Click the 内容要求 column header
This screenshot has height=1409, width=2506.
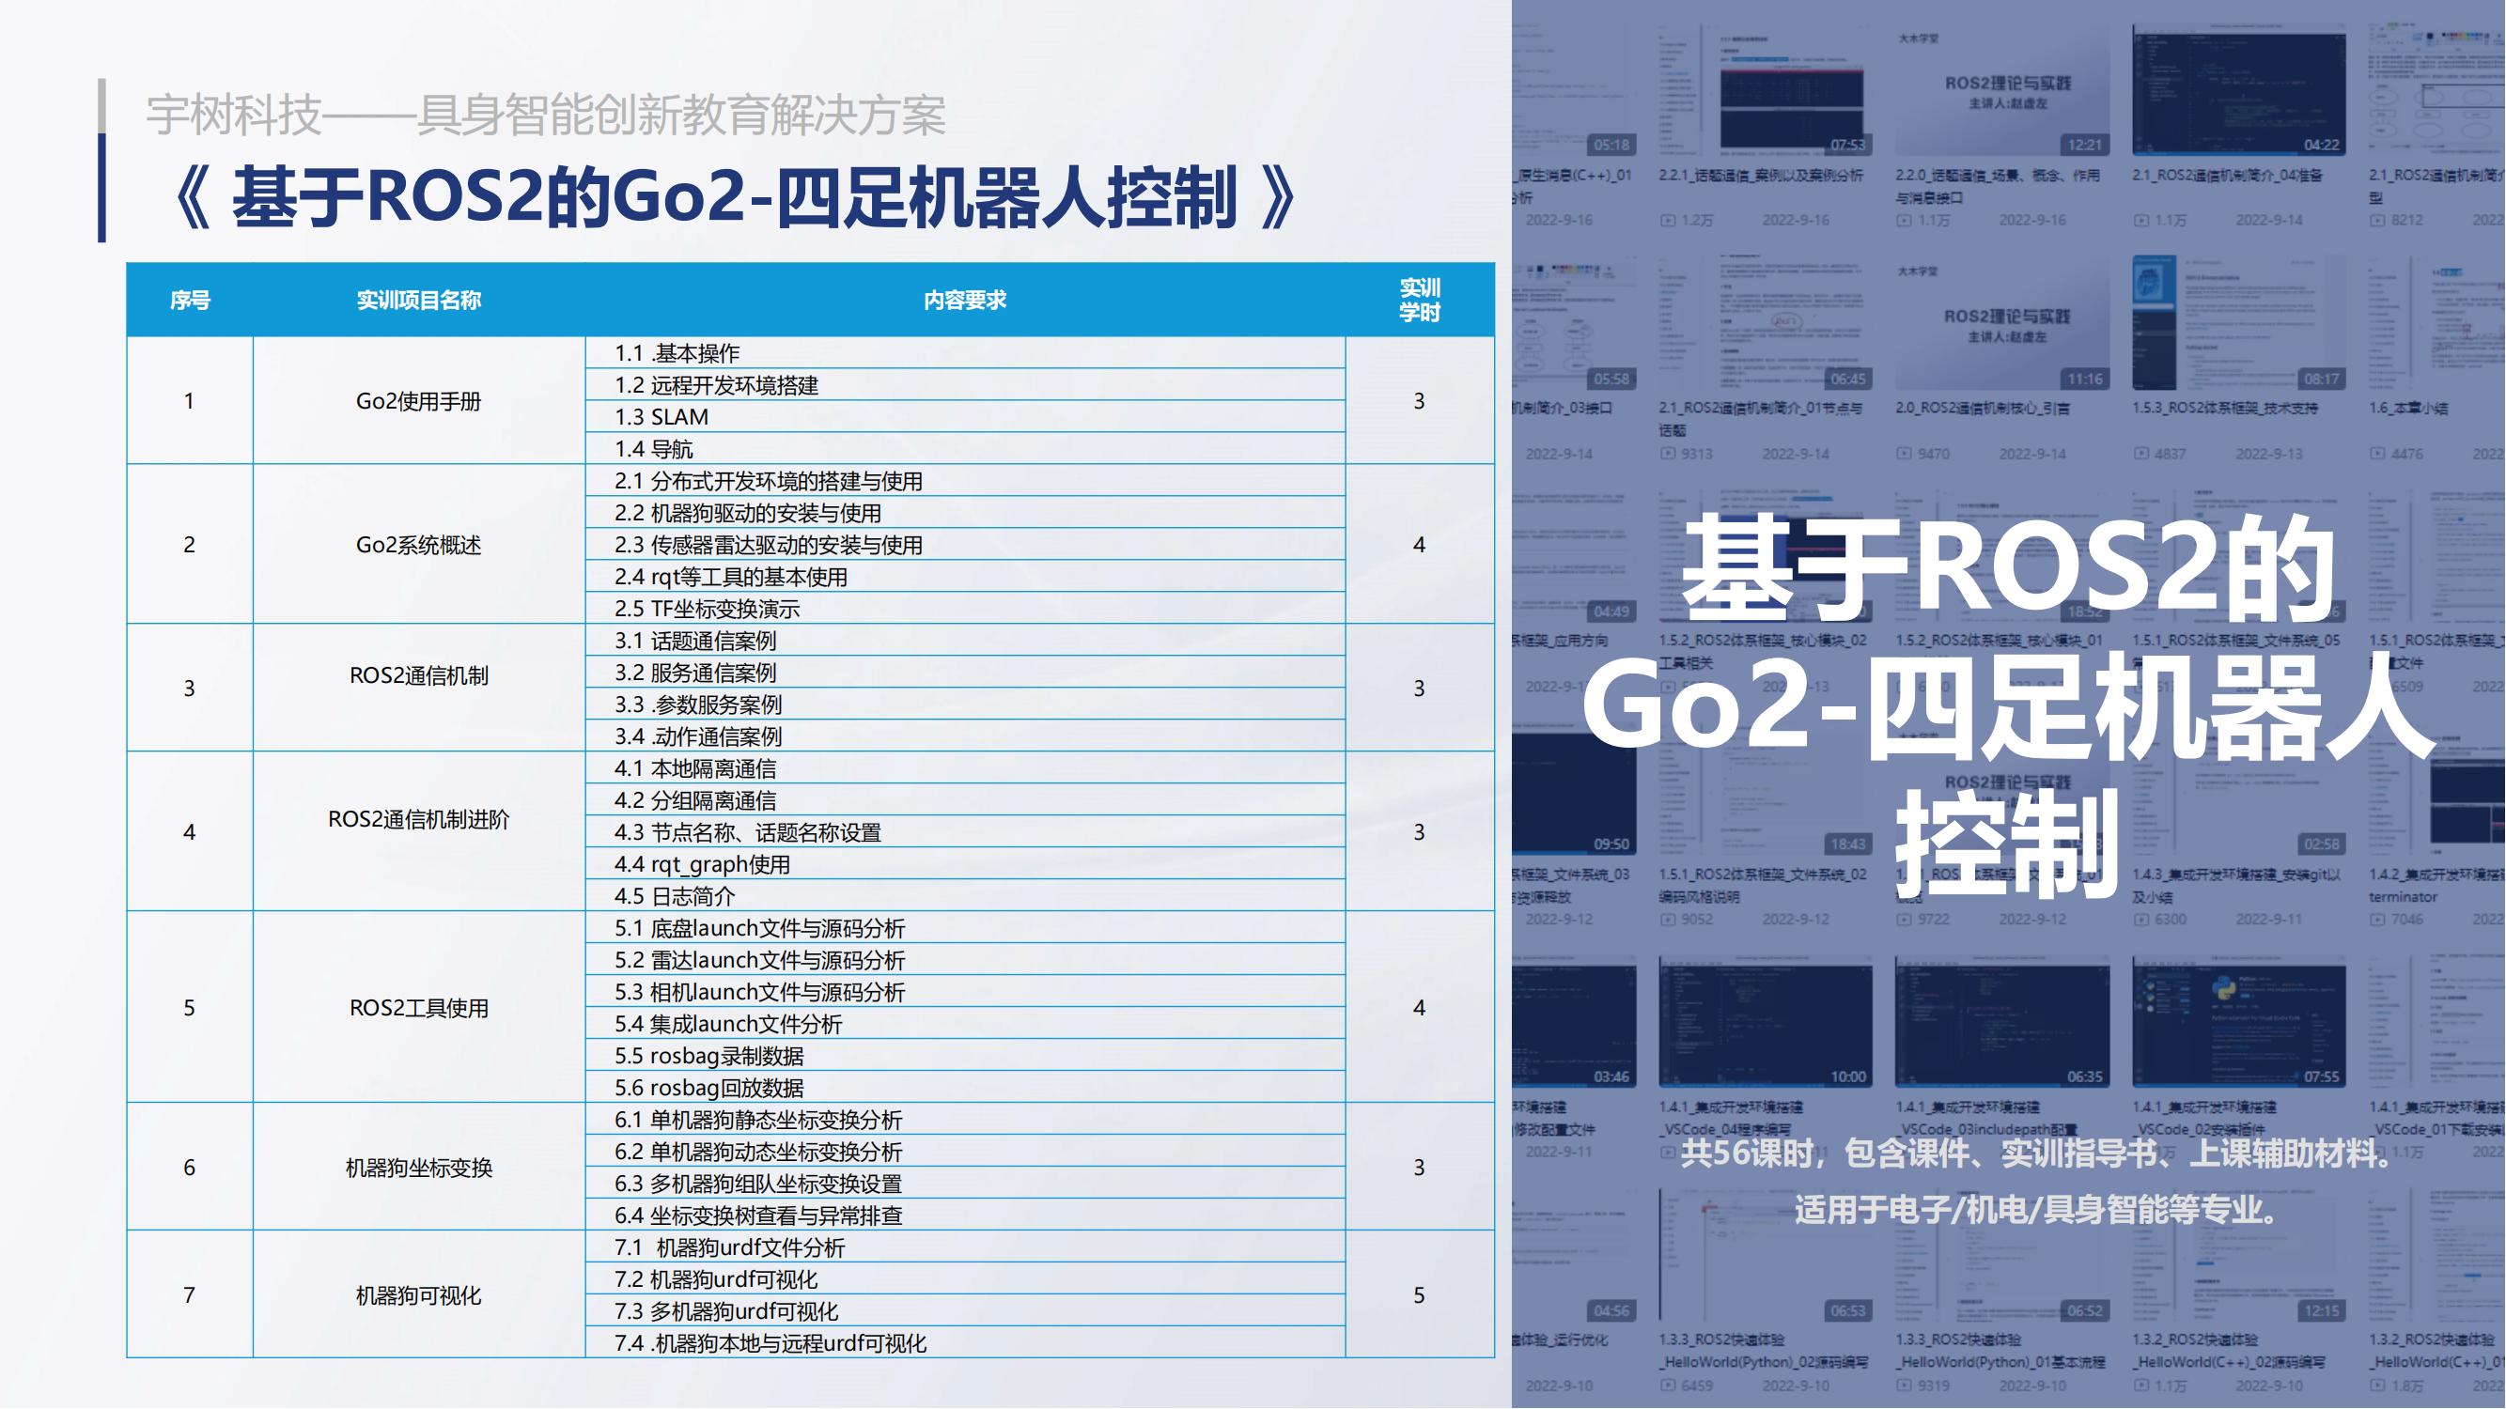pos(965,300)
